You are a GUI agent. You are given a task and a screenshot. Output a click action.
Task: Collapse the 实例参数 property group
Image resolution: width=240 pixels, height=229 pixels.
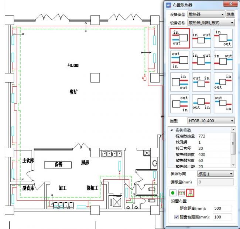pos(171,130)
